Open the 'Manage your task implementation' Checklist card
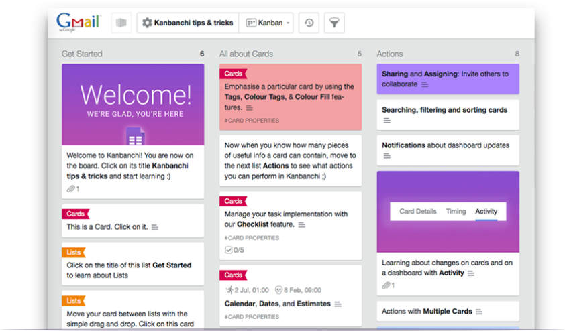565x331 pixels. click(291, 226)
